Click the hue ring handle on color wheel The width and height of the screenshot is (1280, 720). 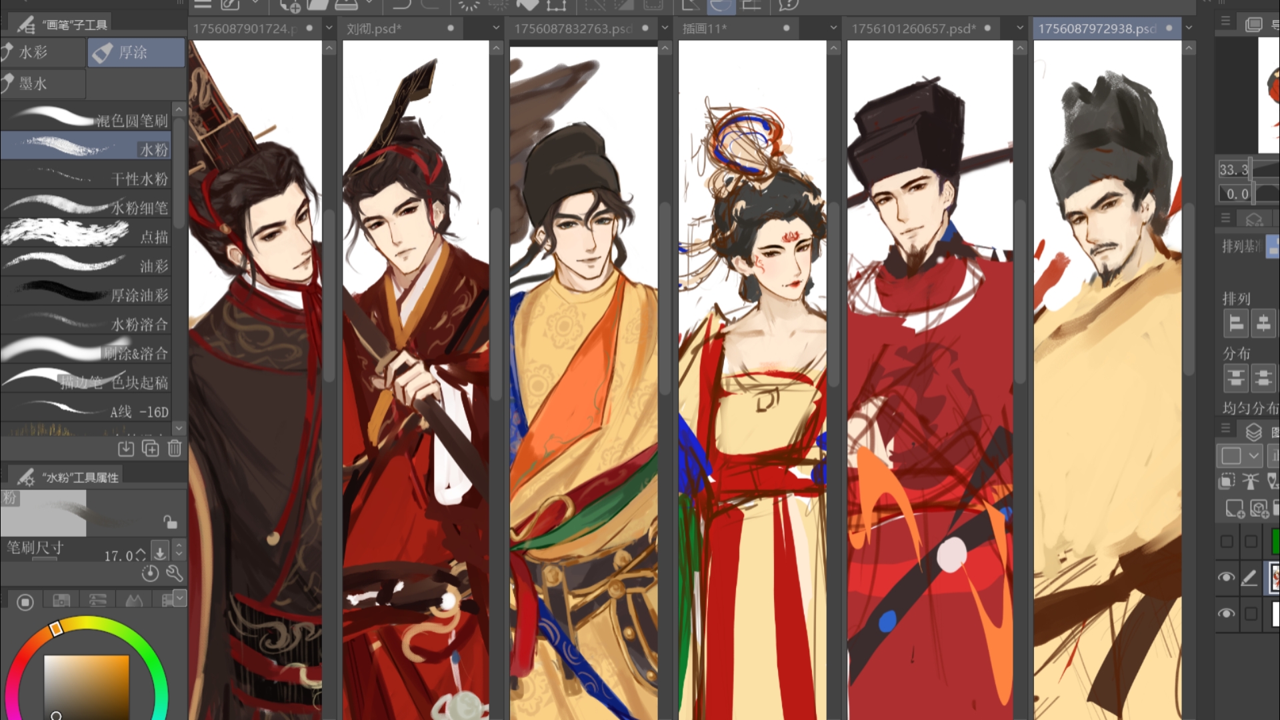click(x=56, y=628)
